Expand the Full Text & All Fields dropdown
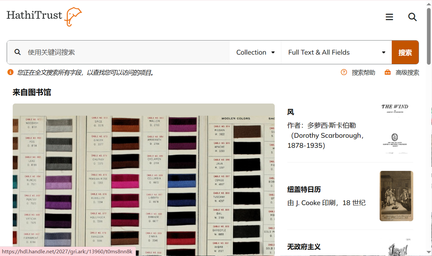 click(x=337, y=52)
